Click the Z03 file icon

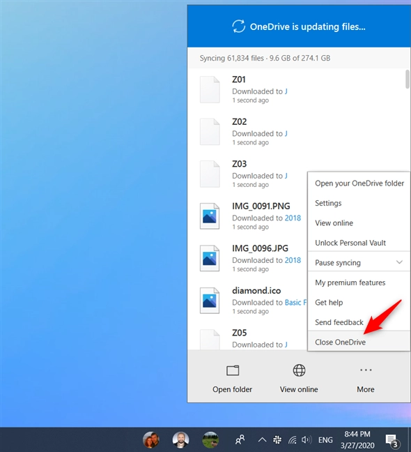[x=210, y=174]
